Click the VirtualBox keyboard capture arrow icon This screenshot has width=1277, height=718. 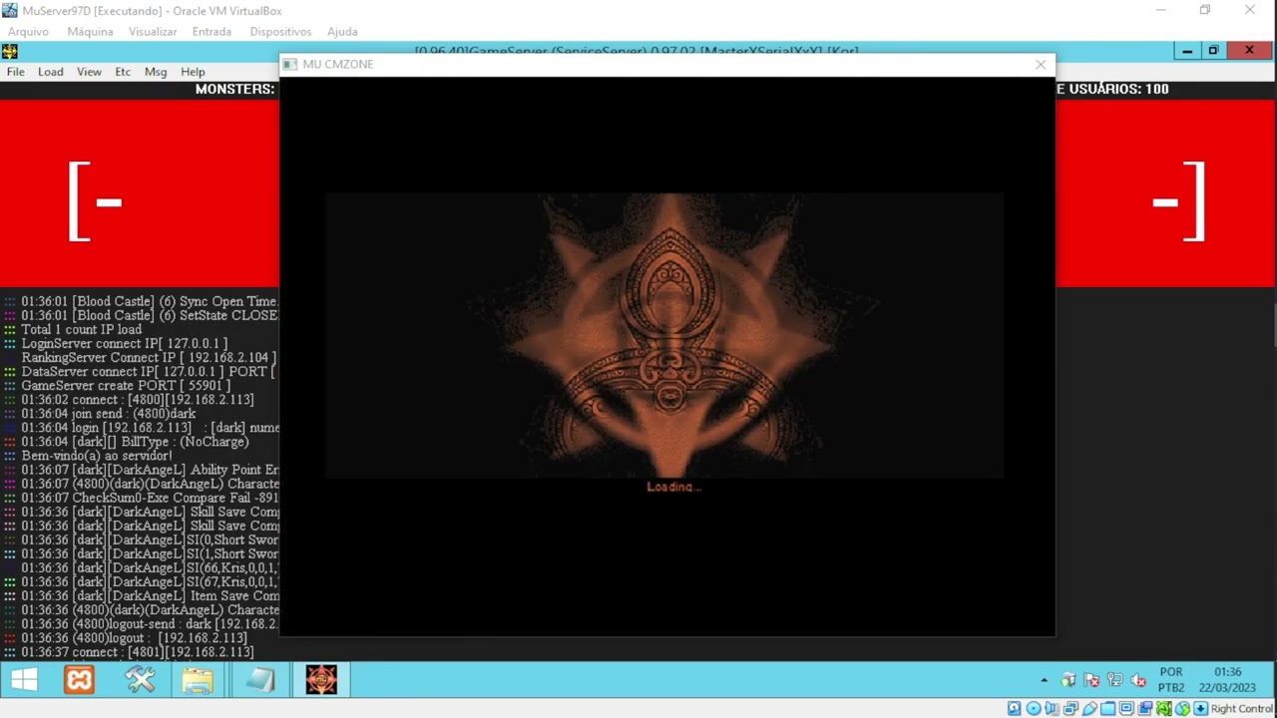(1201, 709)
